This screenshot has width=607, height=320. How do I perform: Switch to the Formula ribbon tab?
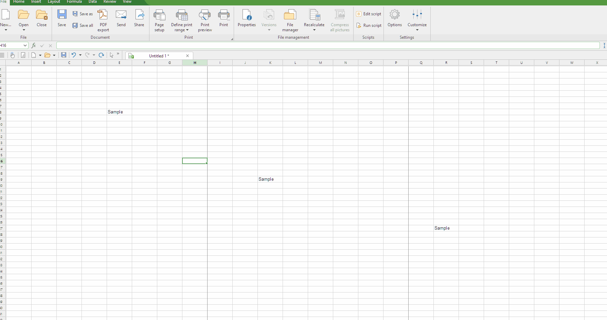74,2
